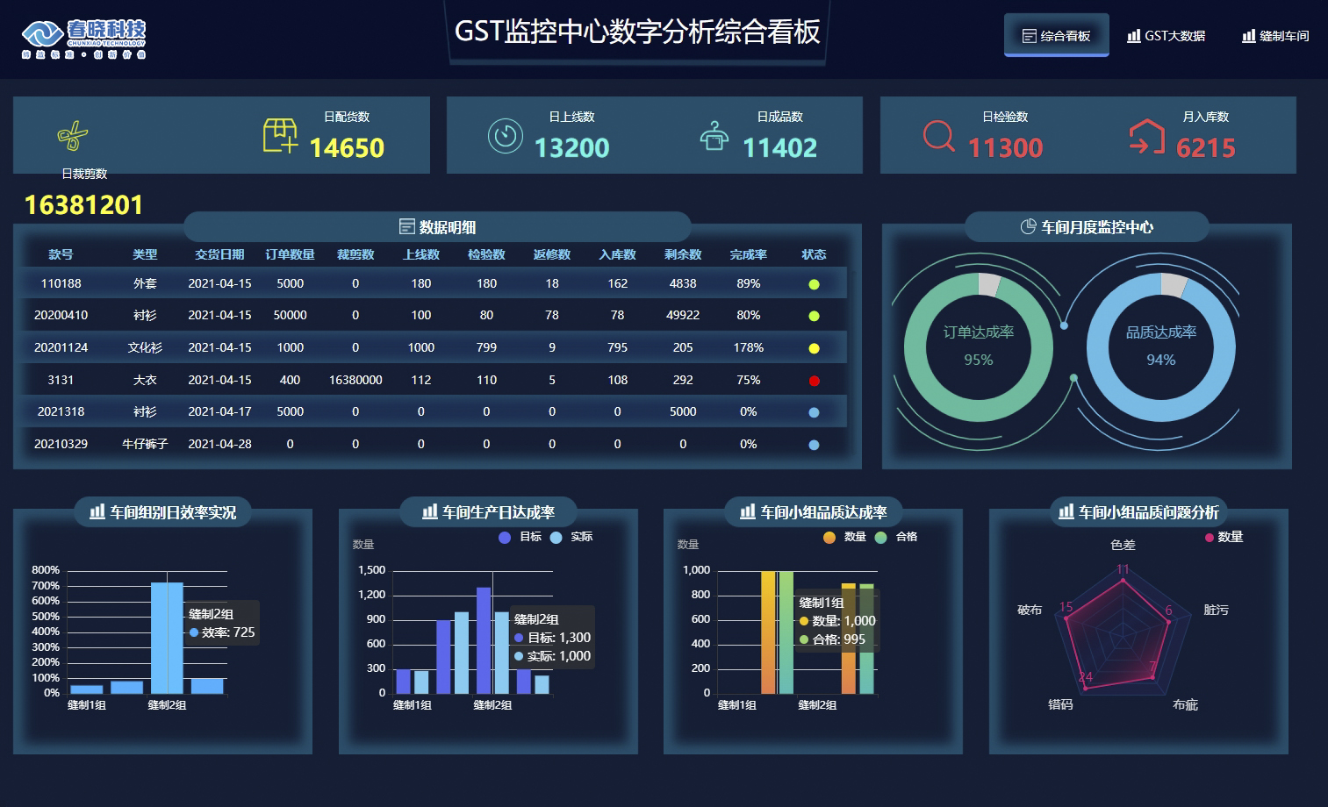1328x807 pixels.
Task: Click the 订单数量 column header
Action: point(290,254)
